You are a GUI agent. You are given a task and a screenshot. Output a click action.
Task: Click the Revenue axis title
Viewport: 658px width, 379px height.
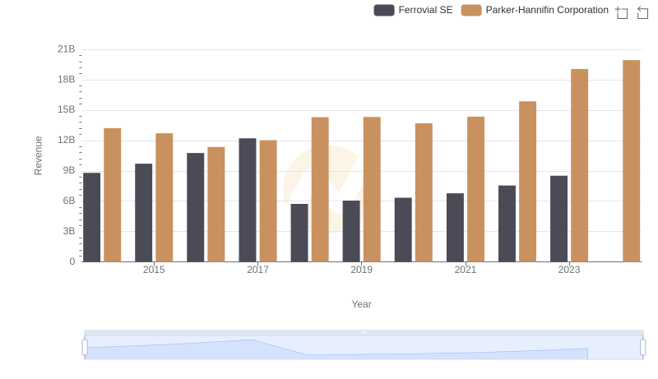[38, 155]
